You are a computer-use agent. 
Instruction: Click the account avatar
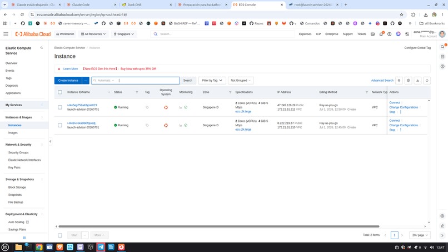click(x=442, y=34)
